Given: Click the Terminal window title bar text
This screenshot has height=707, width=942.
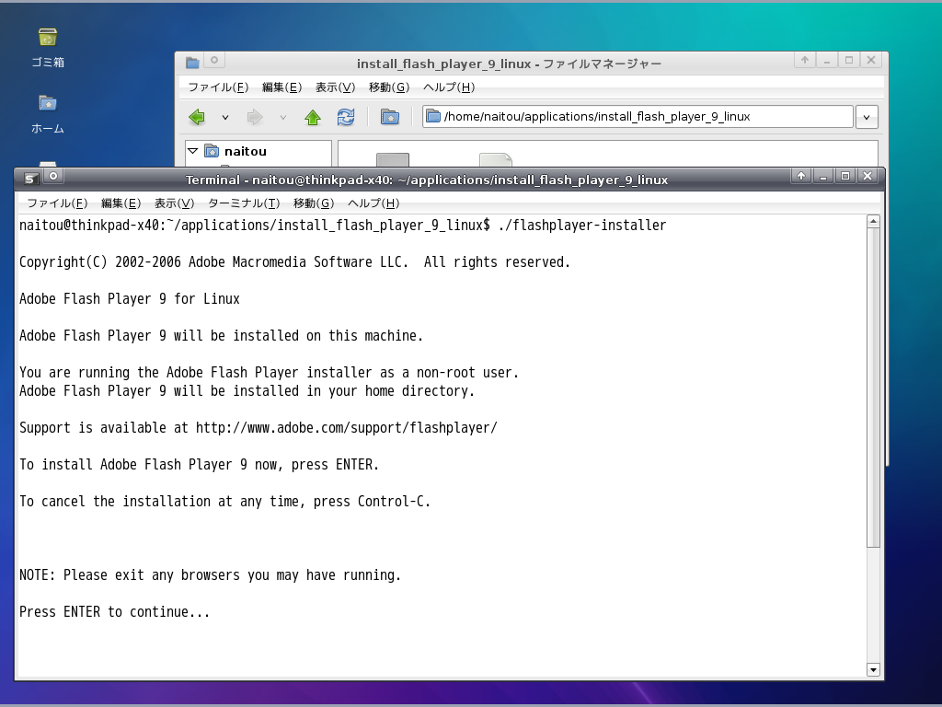Looking at the screenshot, I should click(427, 180).
